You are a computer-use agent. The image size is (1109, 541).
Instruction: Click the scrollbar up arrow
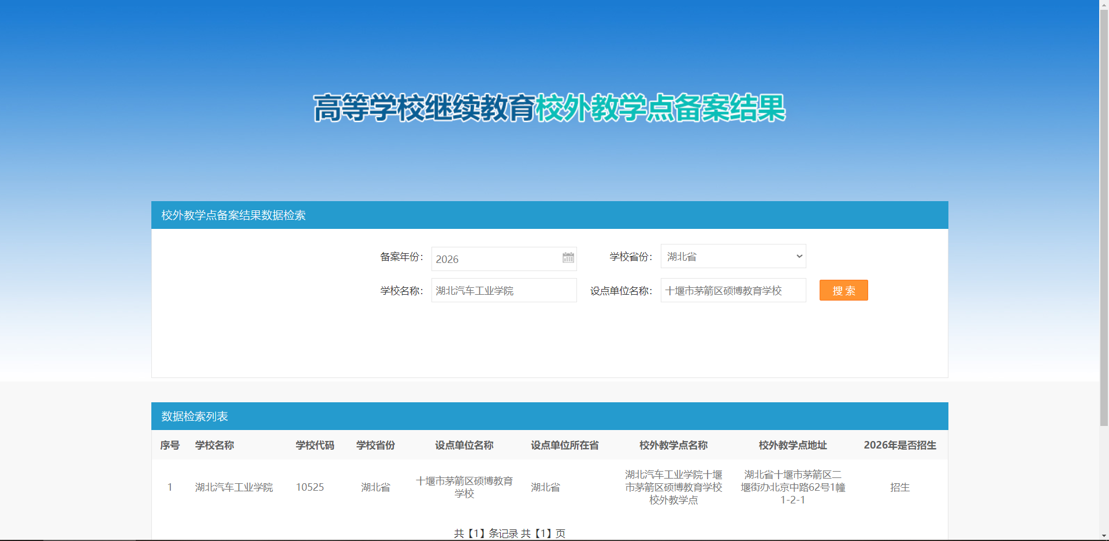(x=1104, y=5)
